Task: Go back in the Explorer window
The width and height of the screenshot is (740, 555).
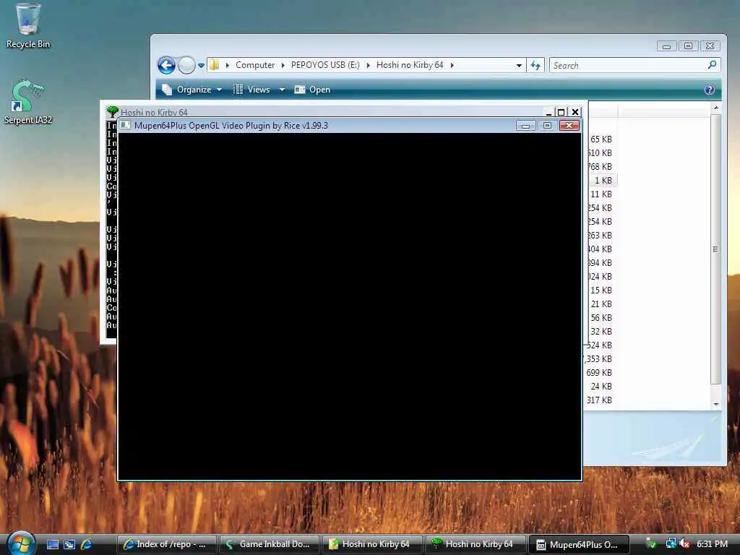Action: [x=166, y=65]
